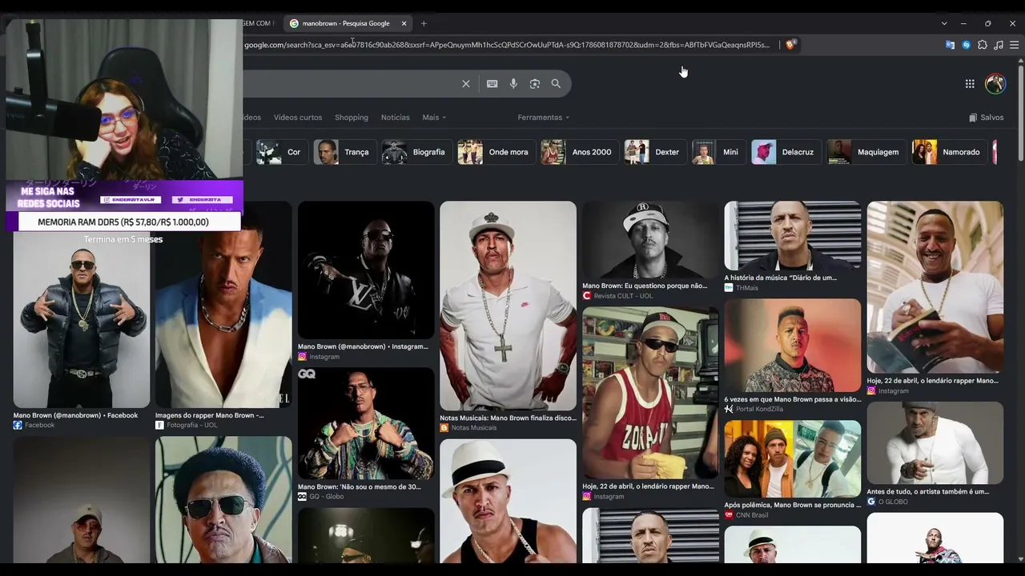Screen dimensions: 1025x576
Task: Open the Portal KondZilla image thumbnail
Action: (793, 346)
